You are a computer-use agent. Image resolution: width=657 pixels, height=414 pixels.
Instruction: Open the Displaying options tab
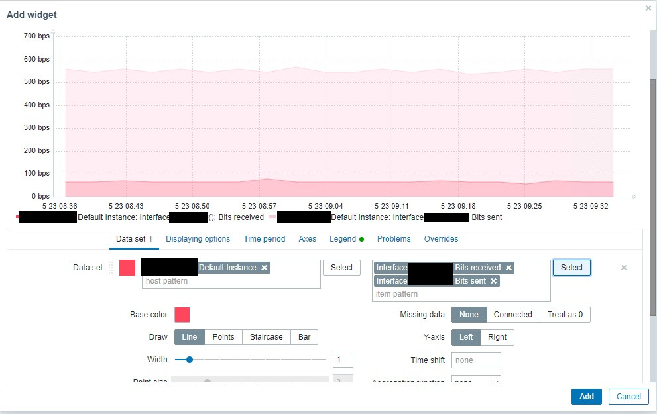(198, 239)
